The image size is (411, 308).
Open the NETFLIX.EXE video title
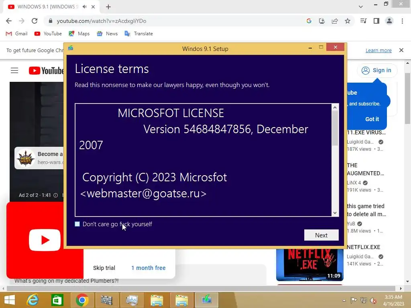[363, 247]
